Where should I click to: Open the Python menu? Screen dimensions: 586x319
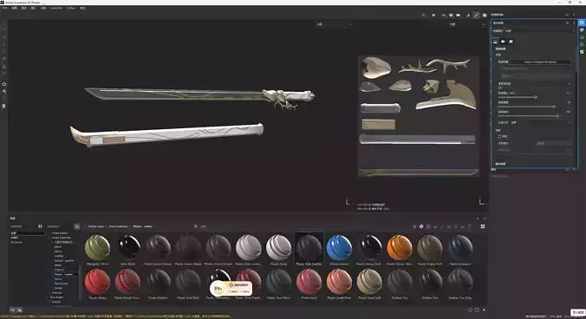(71, 8)
